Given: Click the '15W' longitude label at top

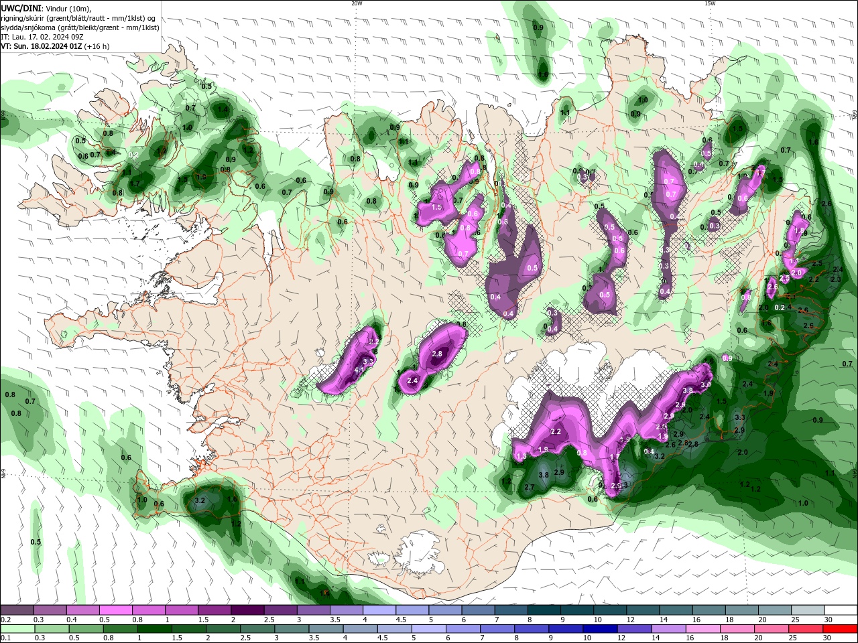Looking at the screenshot, I should pos(710,3).
